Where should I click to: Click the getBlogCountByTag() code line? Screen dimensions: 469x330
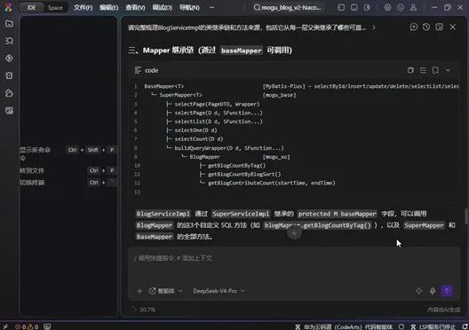236,166
